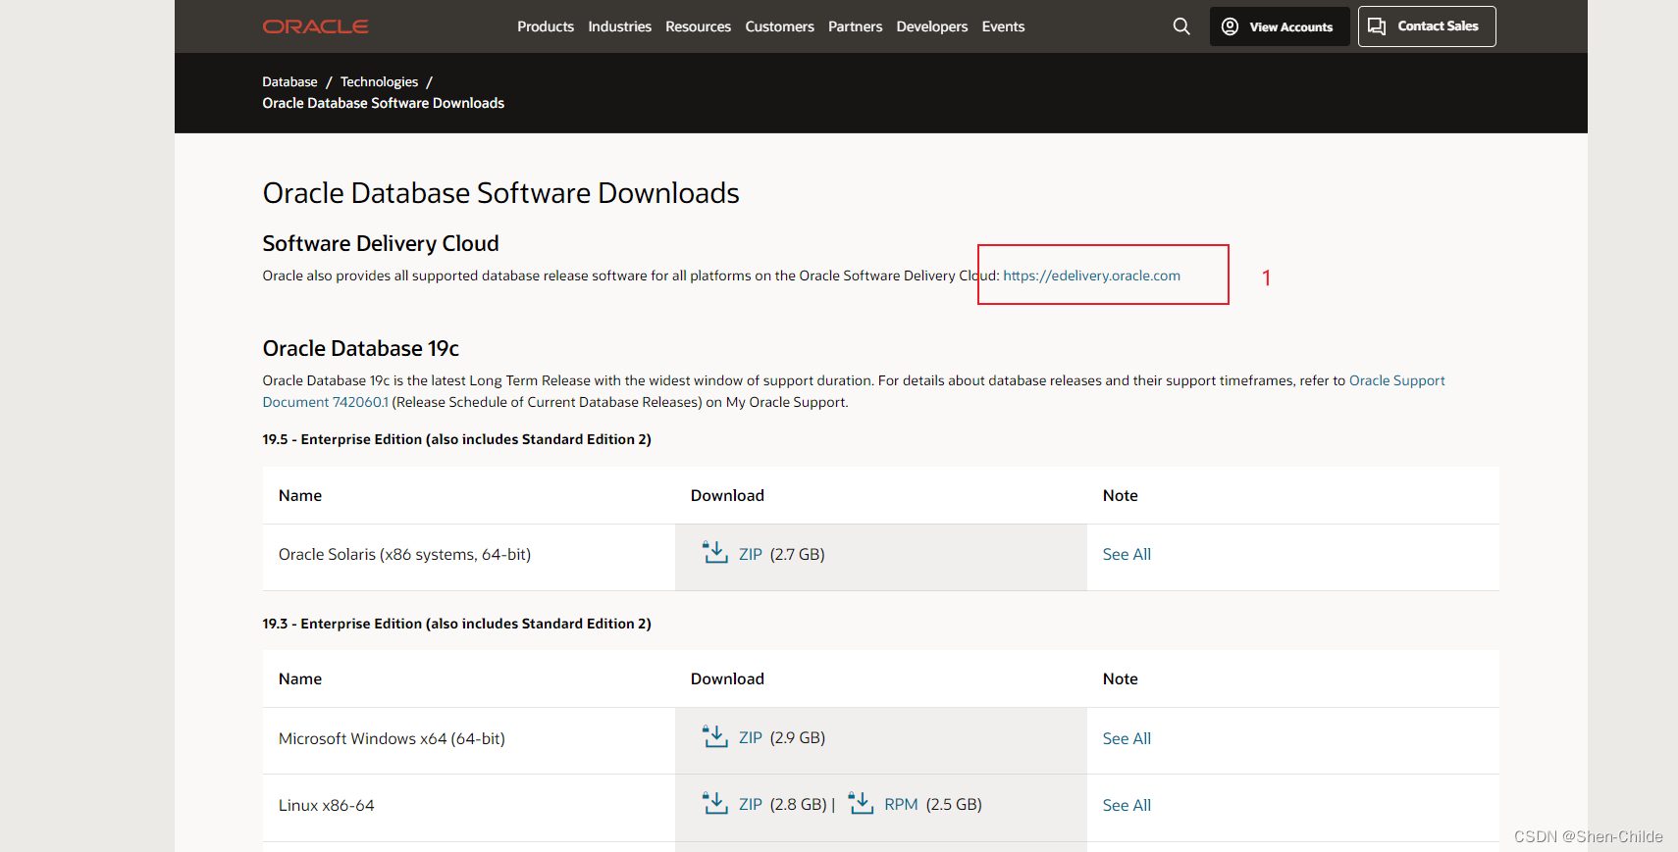
Task: Download Microsoft Windows x64 ZIP (2.9 GB)
Action: (x=751, y=737)
